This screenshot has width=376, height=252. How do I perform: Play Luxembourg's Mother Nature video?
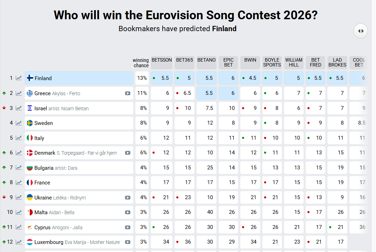[128, 242]
